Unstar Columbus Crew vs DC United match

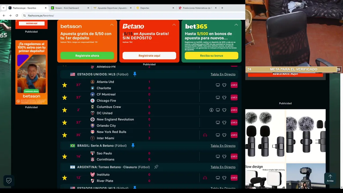click(65, 110)
